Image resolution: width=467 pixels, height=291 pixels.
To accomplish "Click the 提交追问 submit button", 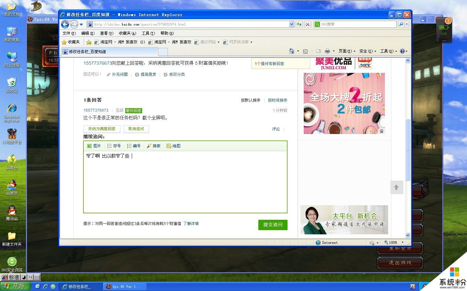I will point(273,225).
